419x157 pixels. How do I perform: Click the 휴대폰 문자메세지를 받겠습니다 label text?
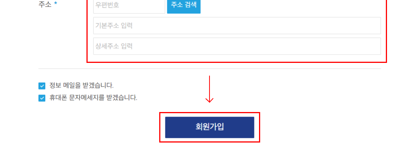(x=93, y=98)
